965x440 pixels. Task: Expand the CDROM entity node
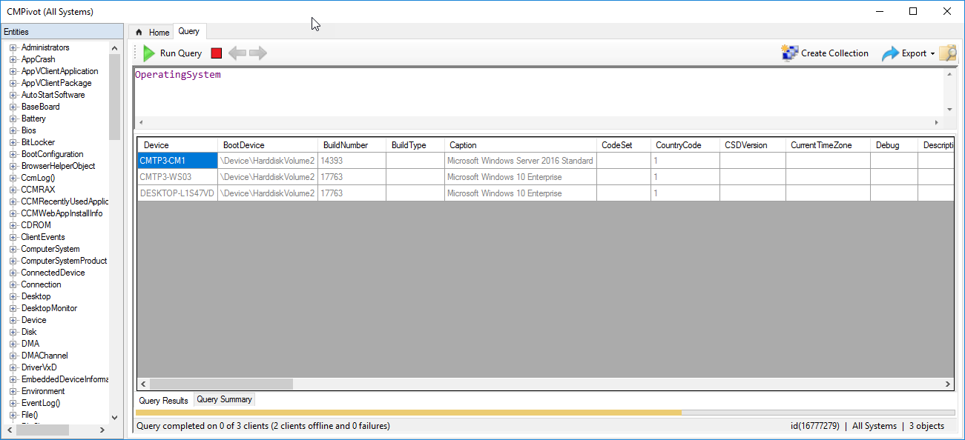[13, 225]
